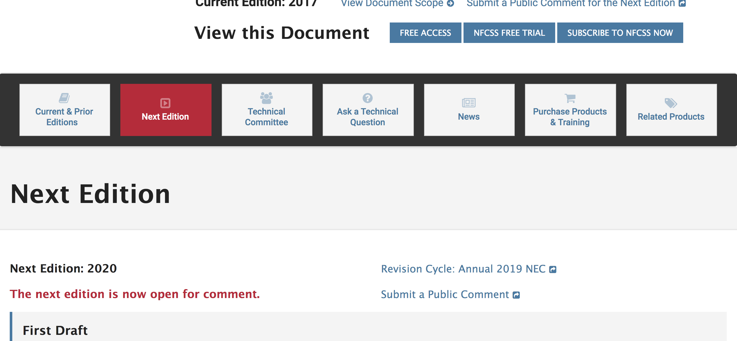This screenshot has height=341, width=737.
Task: Switch to Technical Committee tab
Action: [267, 110]
